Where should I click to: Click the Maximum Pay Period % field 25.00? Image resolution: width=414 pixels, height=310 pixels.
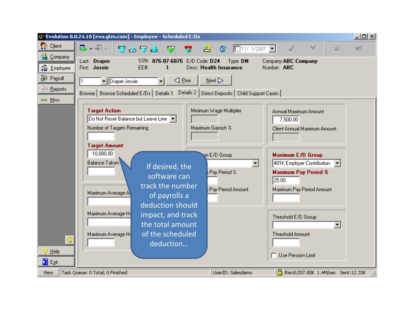point(286,180)
